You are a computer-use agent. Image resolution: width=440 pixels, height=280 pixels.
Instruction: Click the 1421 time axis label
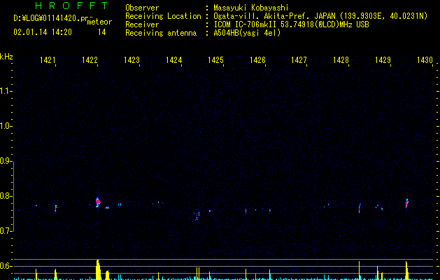[x=48, y=59]
